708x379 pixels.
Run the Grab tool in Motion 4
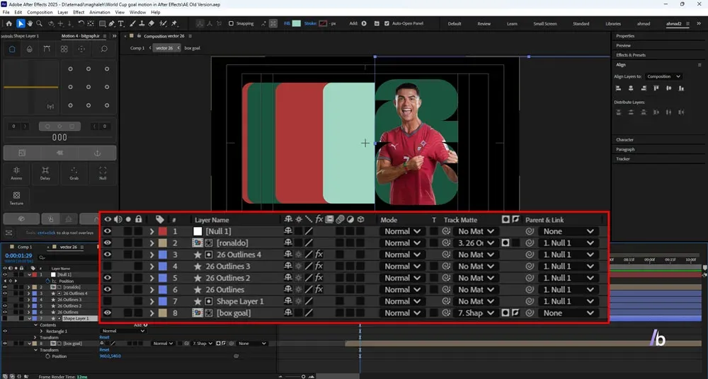[x=74, y=173]
